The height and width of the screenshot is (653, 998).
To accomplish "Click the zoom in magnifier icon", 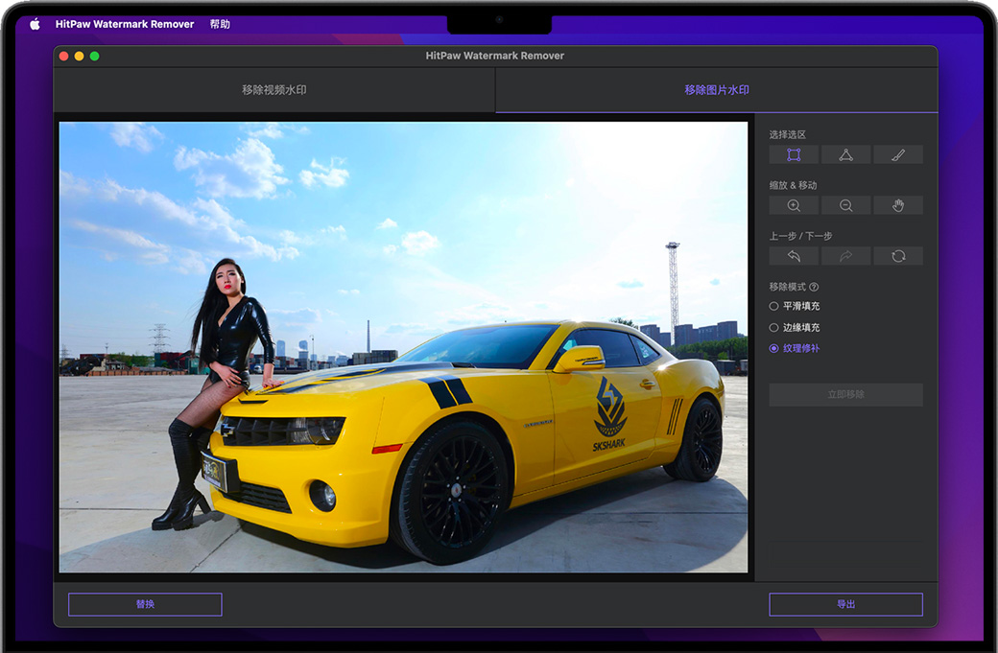I will 794,205.
